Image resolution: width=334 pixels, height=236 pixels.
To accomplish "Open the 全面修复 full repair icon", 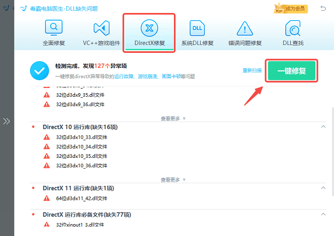I will 54,27.
